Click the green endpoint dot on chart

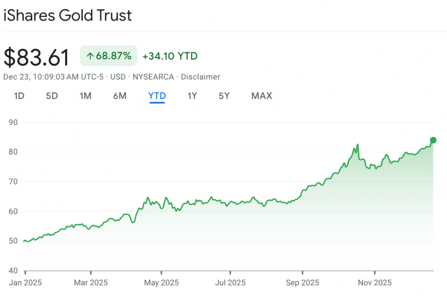433,140
